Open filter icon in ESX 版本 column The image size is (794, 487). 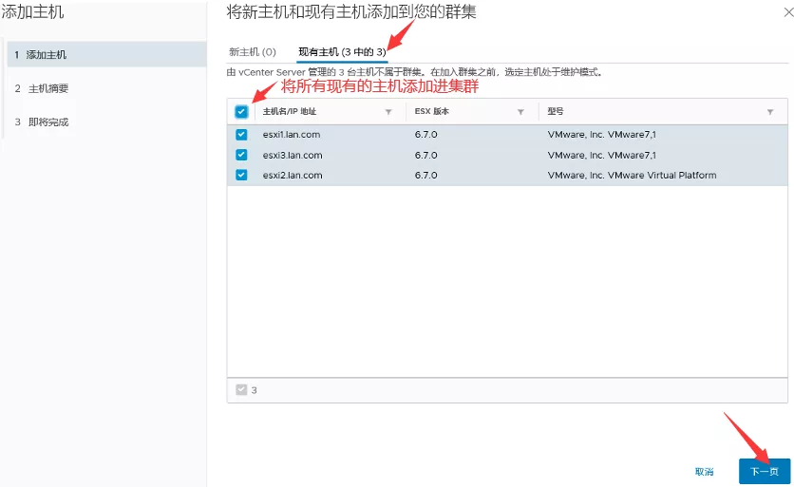click(520, 112)
